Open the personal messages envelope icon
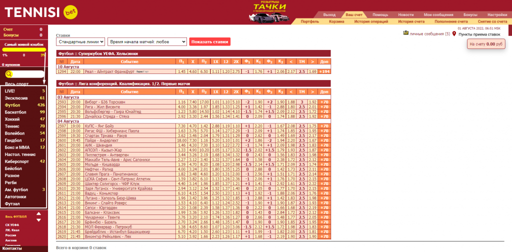This screenshot has height=252, width=512. pos(406,33)
